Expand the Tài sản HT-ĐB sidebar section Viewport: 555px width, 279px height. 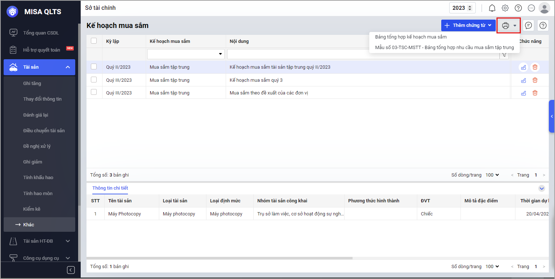pyautogui.click(x=68, y=241)
